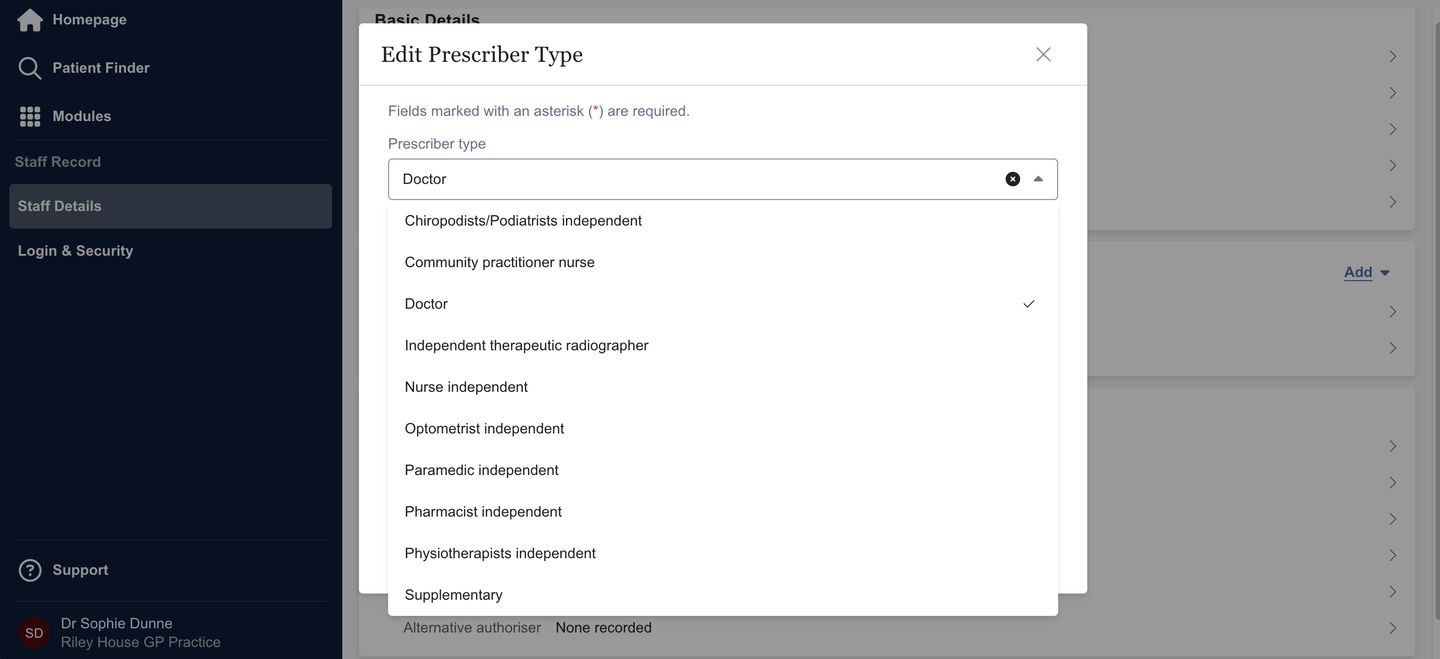The height and width of the screenshot is (659, 1440).
Task: Close the Edit Prescriber Type dialog
Action: pyautogui.click(x=1043, y=55)
